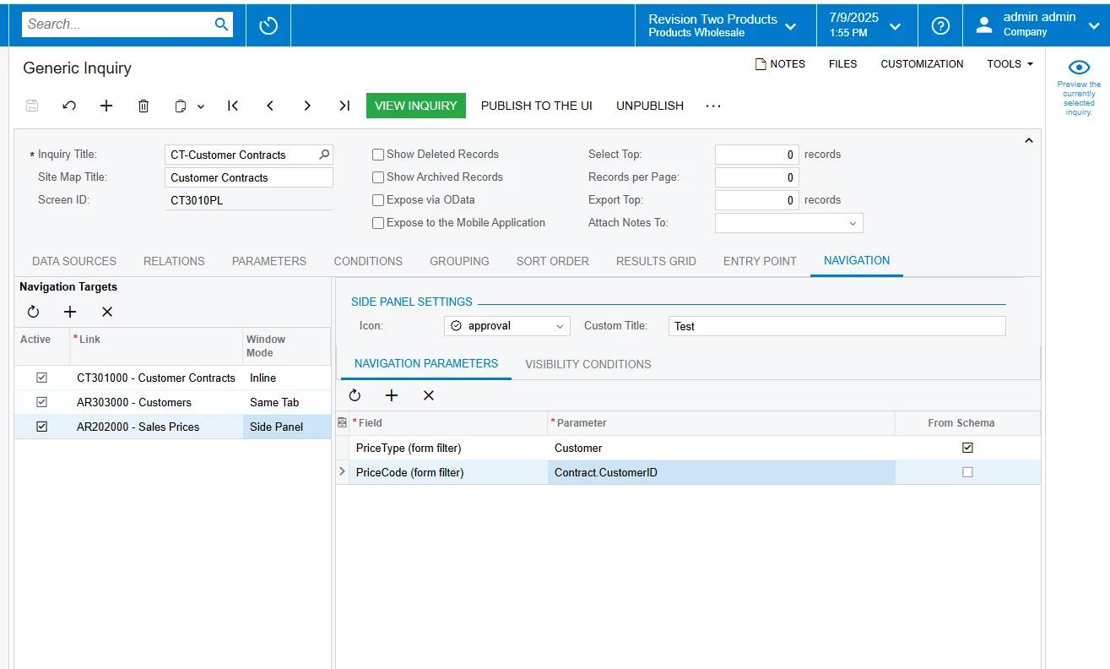This screenshot has height=669, width=1110.
Task: Enable Expose via OData checkbox
Action: coord(378,200)
